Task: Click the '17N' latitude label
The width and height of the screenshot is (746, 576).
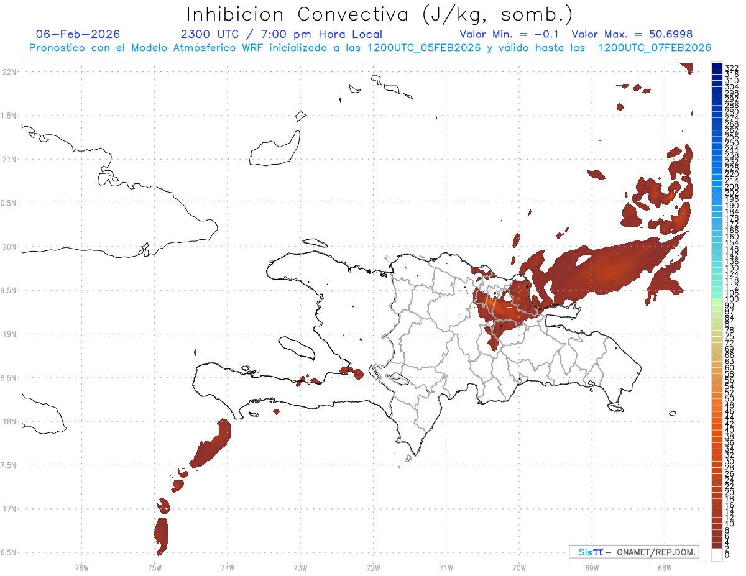Action: [x=9, y=509]
